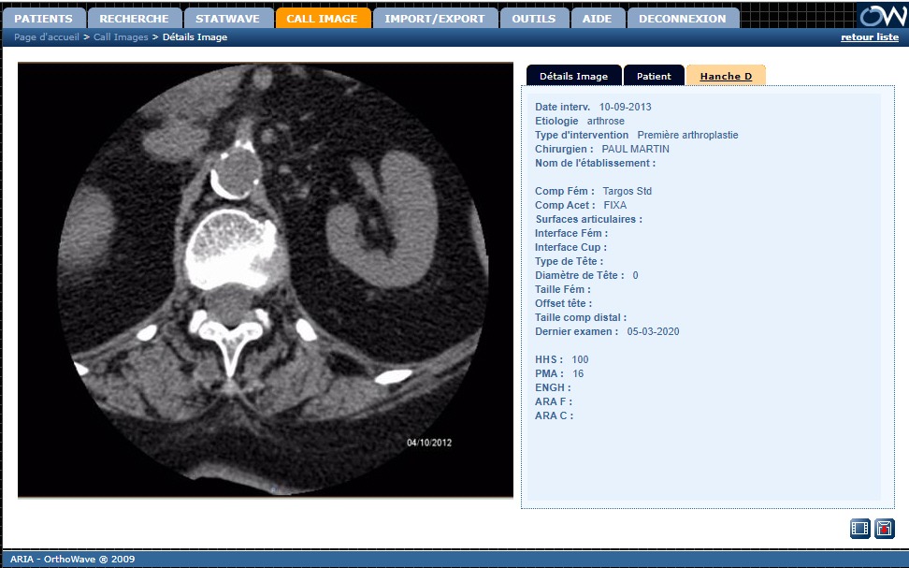The image size is (909, 568).
Task: Click the retour liste link
Action: pyautogui.click(x=870, y=37)
